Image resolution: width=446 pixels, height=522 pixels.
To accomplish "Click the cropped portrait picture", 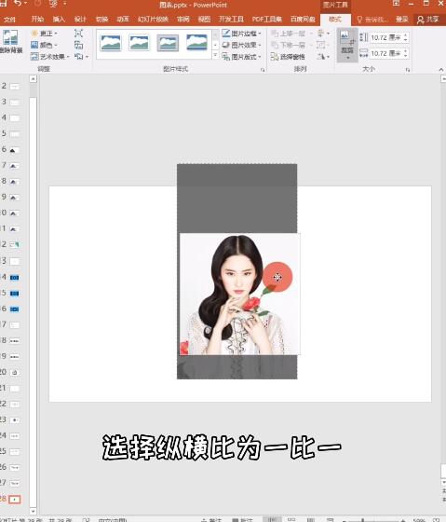I will 240,295.
